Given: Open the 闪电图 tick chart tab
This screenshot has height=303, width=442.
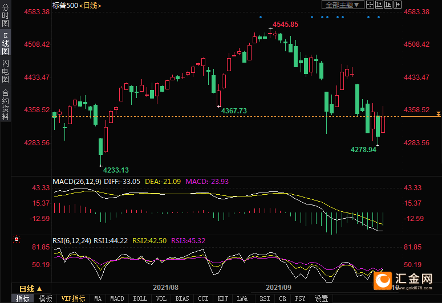Looking at the screenshot, I should point(5,71).
